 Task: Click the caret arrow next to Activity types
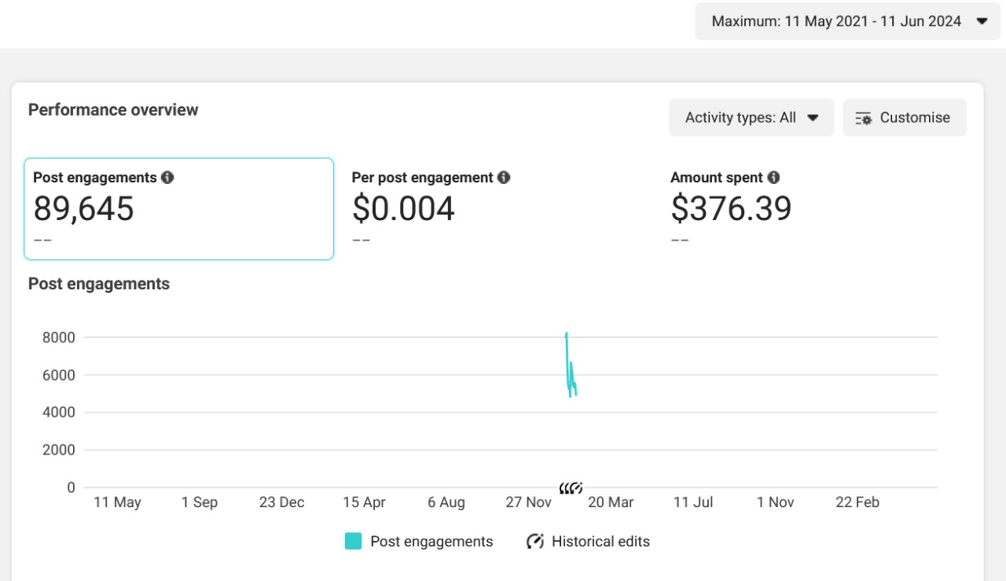point(813,118)
